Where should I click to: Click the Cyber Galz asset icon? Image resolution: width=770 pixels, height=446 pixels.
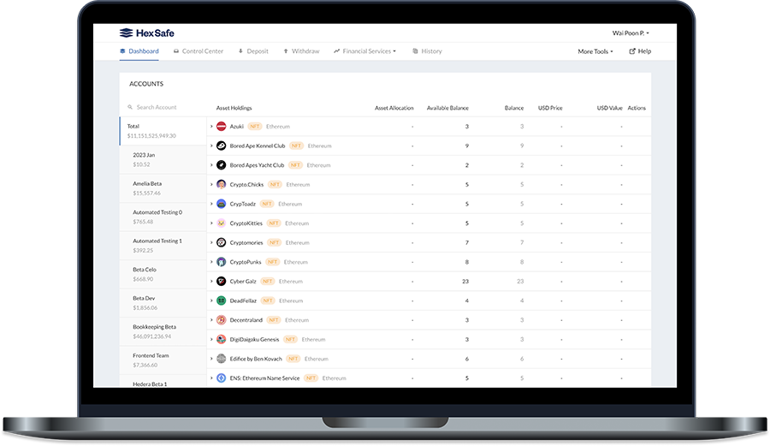pyautogui.click(x=222, y=281)
